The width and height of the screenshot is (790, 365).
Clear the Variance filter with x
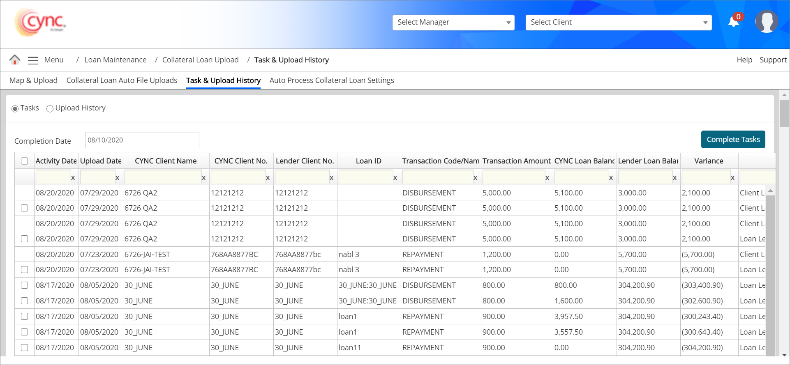coord(732,178)
